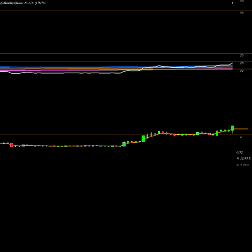Image resolution: width=252 pixels, height=252 pixels.
Task: Select the large red candlestick near left edge
Action: [x=12, y=145]
